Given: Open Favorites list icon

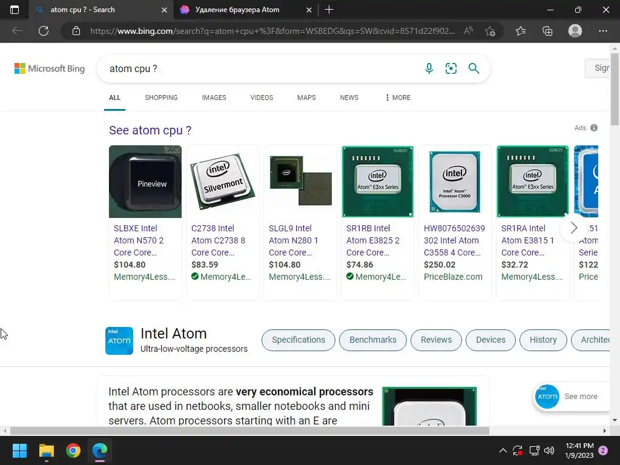Looking at the screenshot, I should [x=520, y=31].
